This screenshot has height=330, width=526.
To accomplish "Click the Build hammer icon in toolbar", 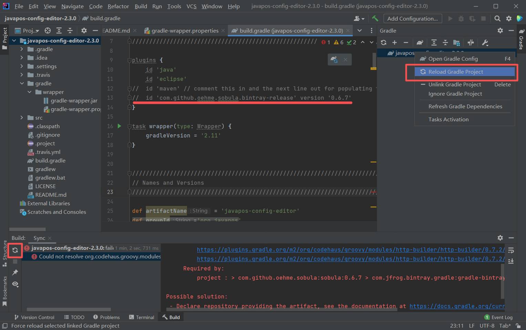I will point(375,18).
